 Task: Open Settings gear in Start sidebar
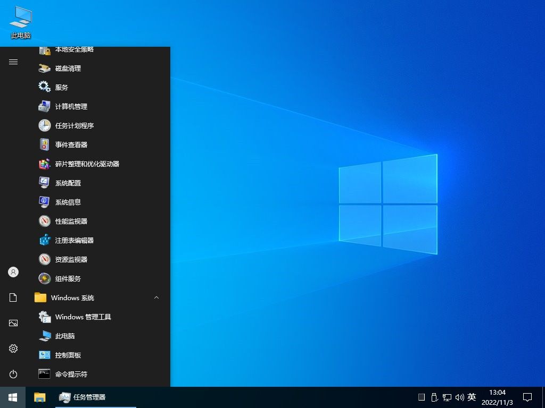point(13,348)
